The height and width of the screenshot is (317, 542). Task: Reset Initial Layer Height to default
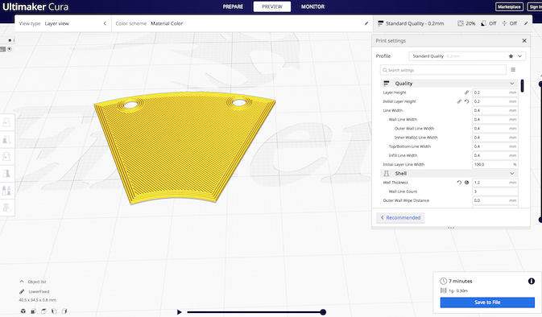(466, 101)
